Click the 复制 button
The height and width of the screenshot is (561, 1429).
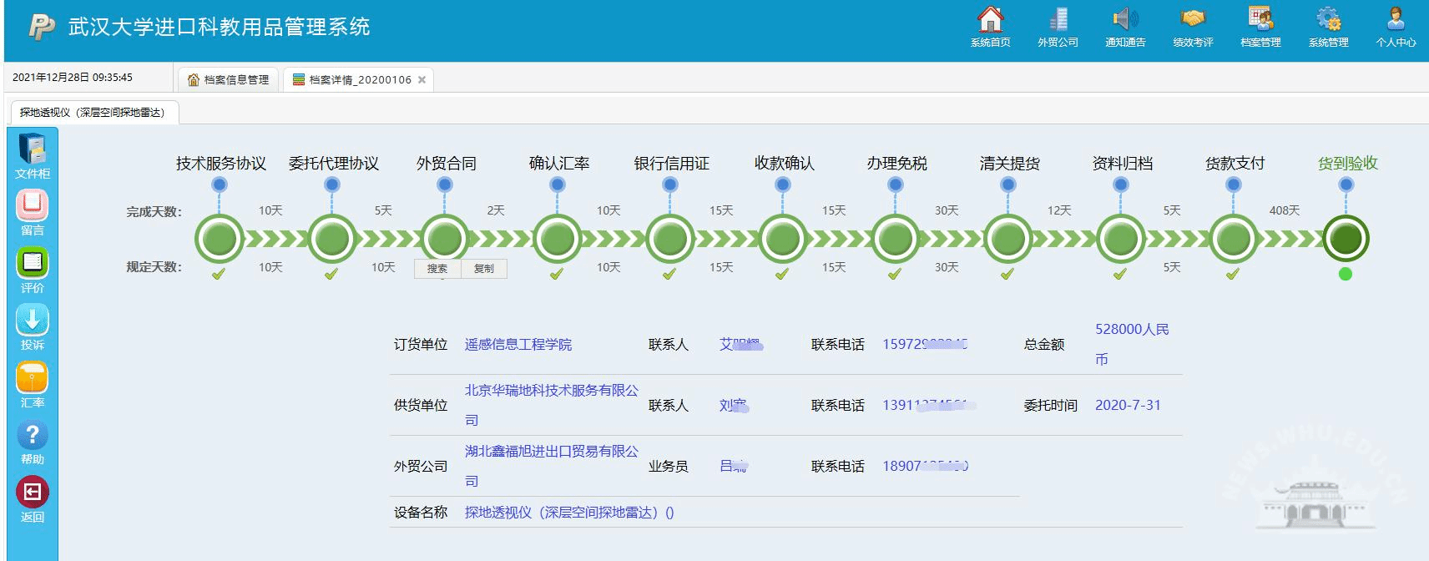(x=484, y=269)
